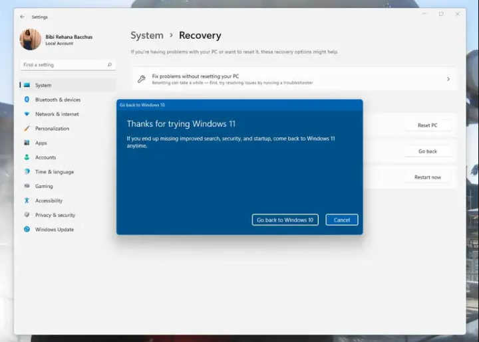This screenshot has height=342, width=479.
Task: Select the System icon in sidebar
Action: [27, 85]
